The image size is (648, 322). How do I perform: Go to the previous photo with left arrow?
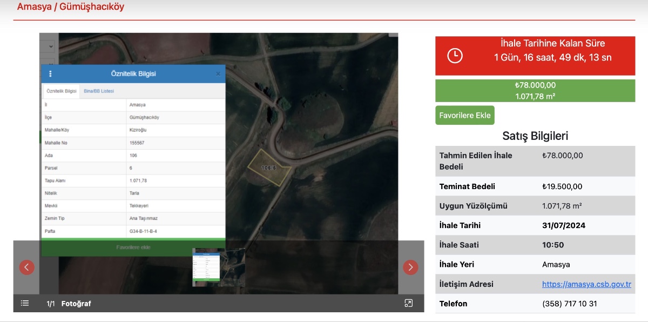click(27, 267)
